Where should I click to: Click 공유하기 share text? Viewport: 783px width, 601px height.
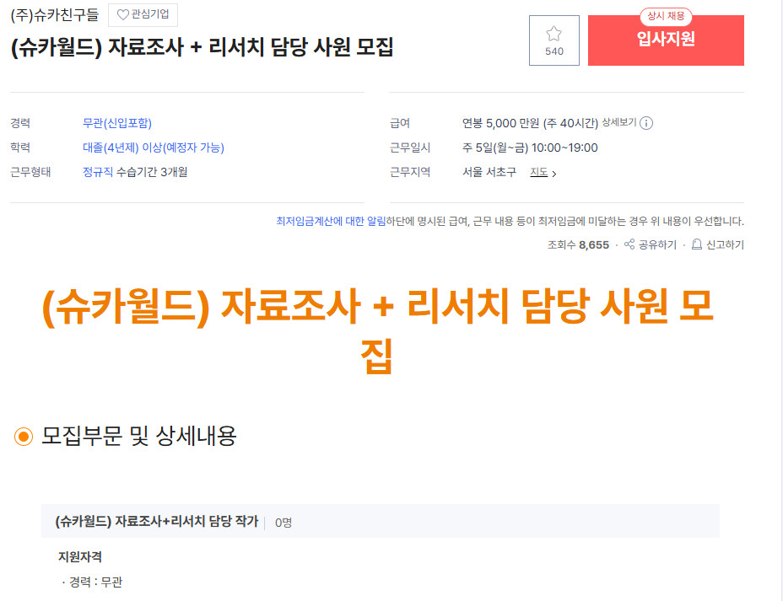click(x=657, y=244)
